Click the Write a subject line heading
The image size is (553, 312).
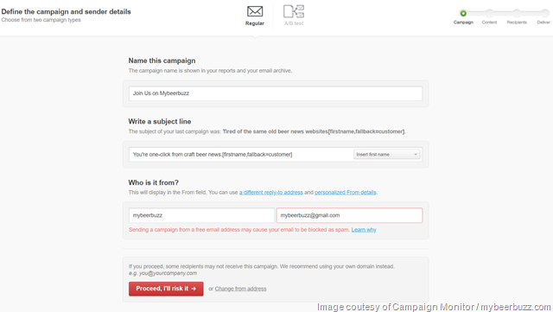(160, 121)
